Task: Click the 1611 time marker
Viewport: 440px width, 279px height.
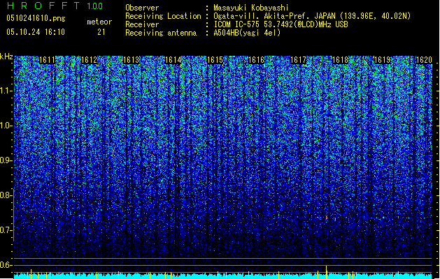Action: pyautogui.click(x=47, y=60)
